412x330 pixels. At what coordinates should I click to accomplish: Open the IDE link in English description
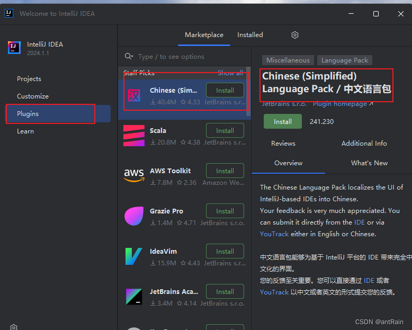[359, 222]
